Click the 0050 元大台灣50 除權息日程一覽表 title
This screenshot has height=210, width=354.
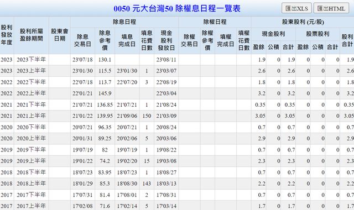(177, 9)
